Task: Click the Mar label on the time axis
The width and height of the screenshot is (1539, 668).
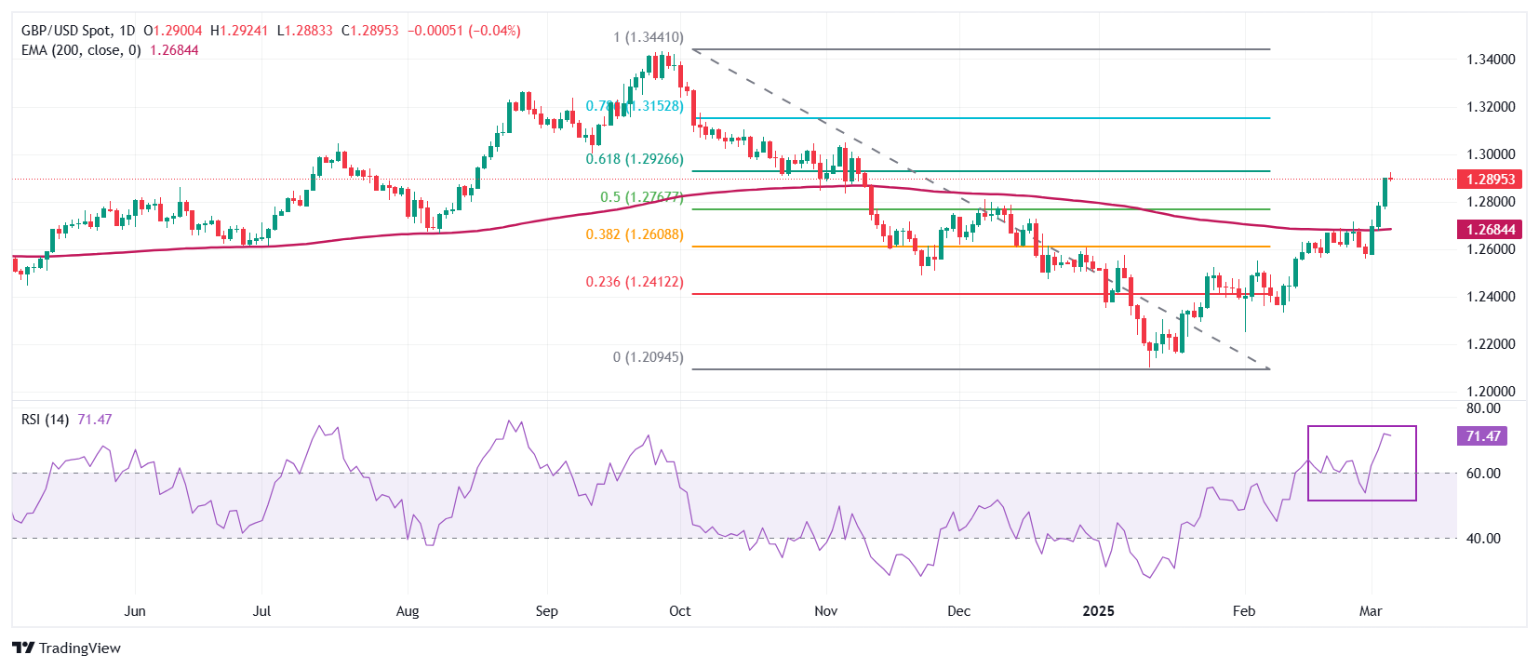Action: (x=1371, y=611)
